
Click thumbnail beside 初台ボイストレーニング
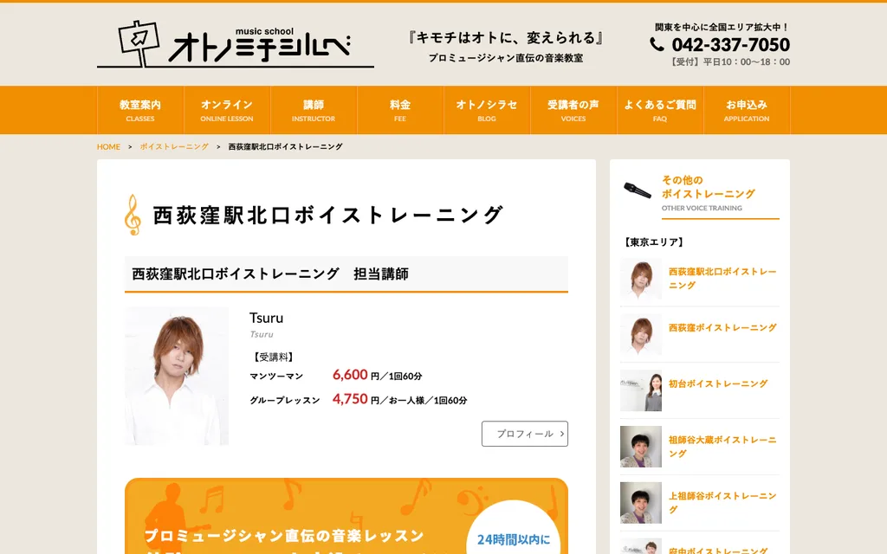641,390
